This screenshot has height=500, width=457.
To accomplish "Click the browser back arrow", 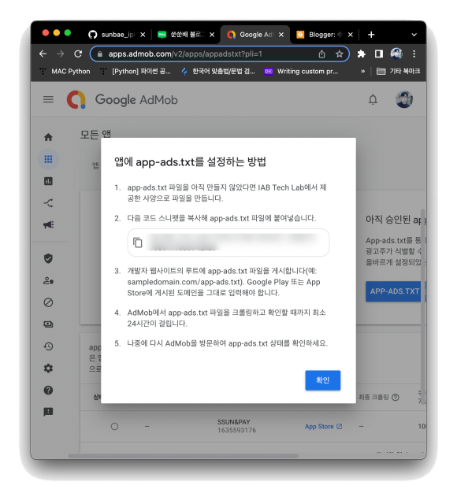I will click(x=43, y=54).
